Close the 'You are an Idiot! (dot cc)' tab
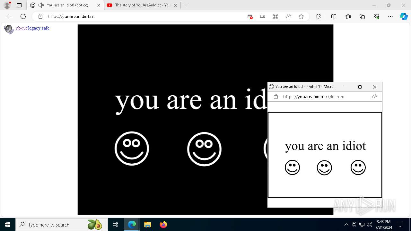 [x=99, y=5]
